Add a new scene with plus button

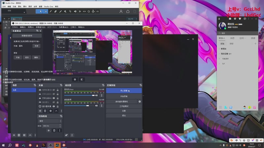point(14,135)
